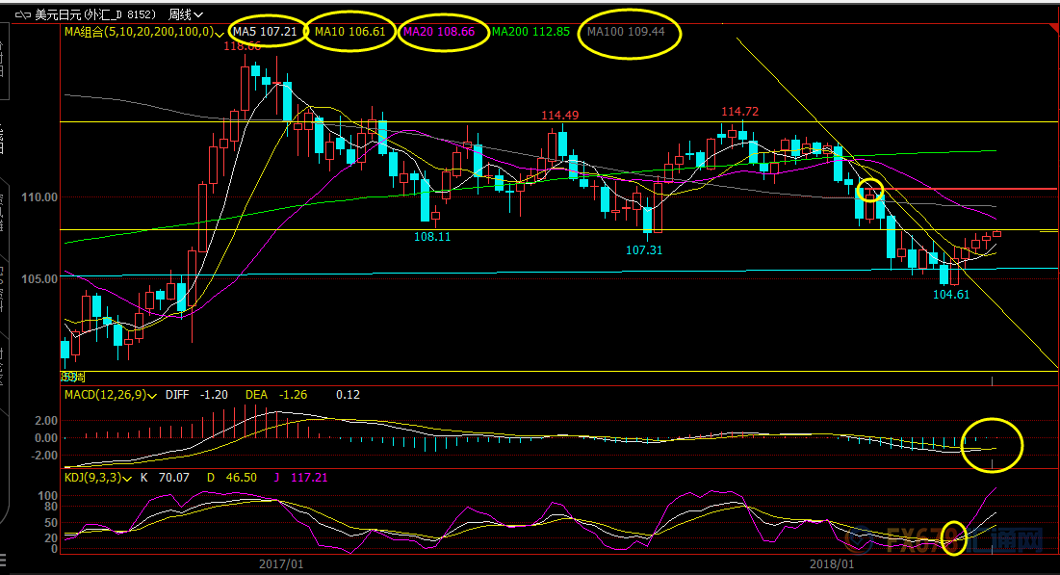The height and width of the screenshot is (575, 1060).
Task: Click the 2017/01 date axis label
Action: (x=281, y=564)
